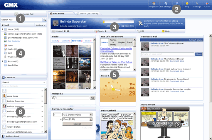This screenshot has width=212, height=140.
Task: Click the contacts list scroll down arrow
Action: pyautogui.click(x=45, y=132)
